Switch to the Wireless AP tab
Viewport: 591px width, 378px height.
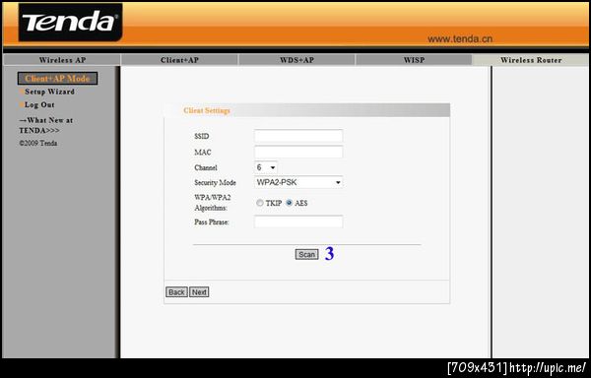(x=62, y=60)
